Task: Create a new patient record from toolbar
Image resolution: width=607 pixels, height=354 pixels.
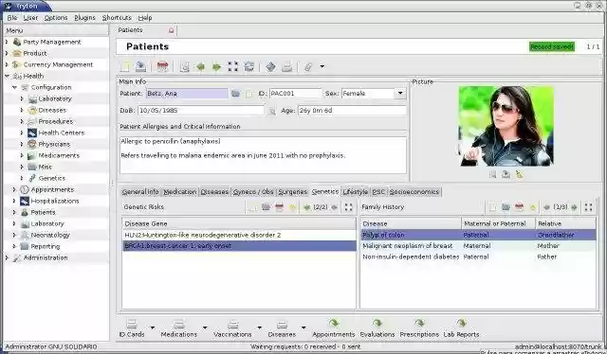Action: (124, 66)
